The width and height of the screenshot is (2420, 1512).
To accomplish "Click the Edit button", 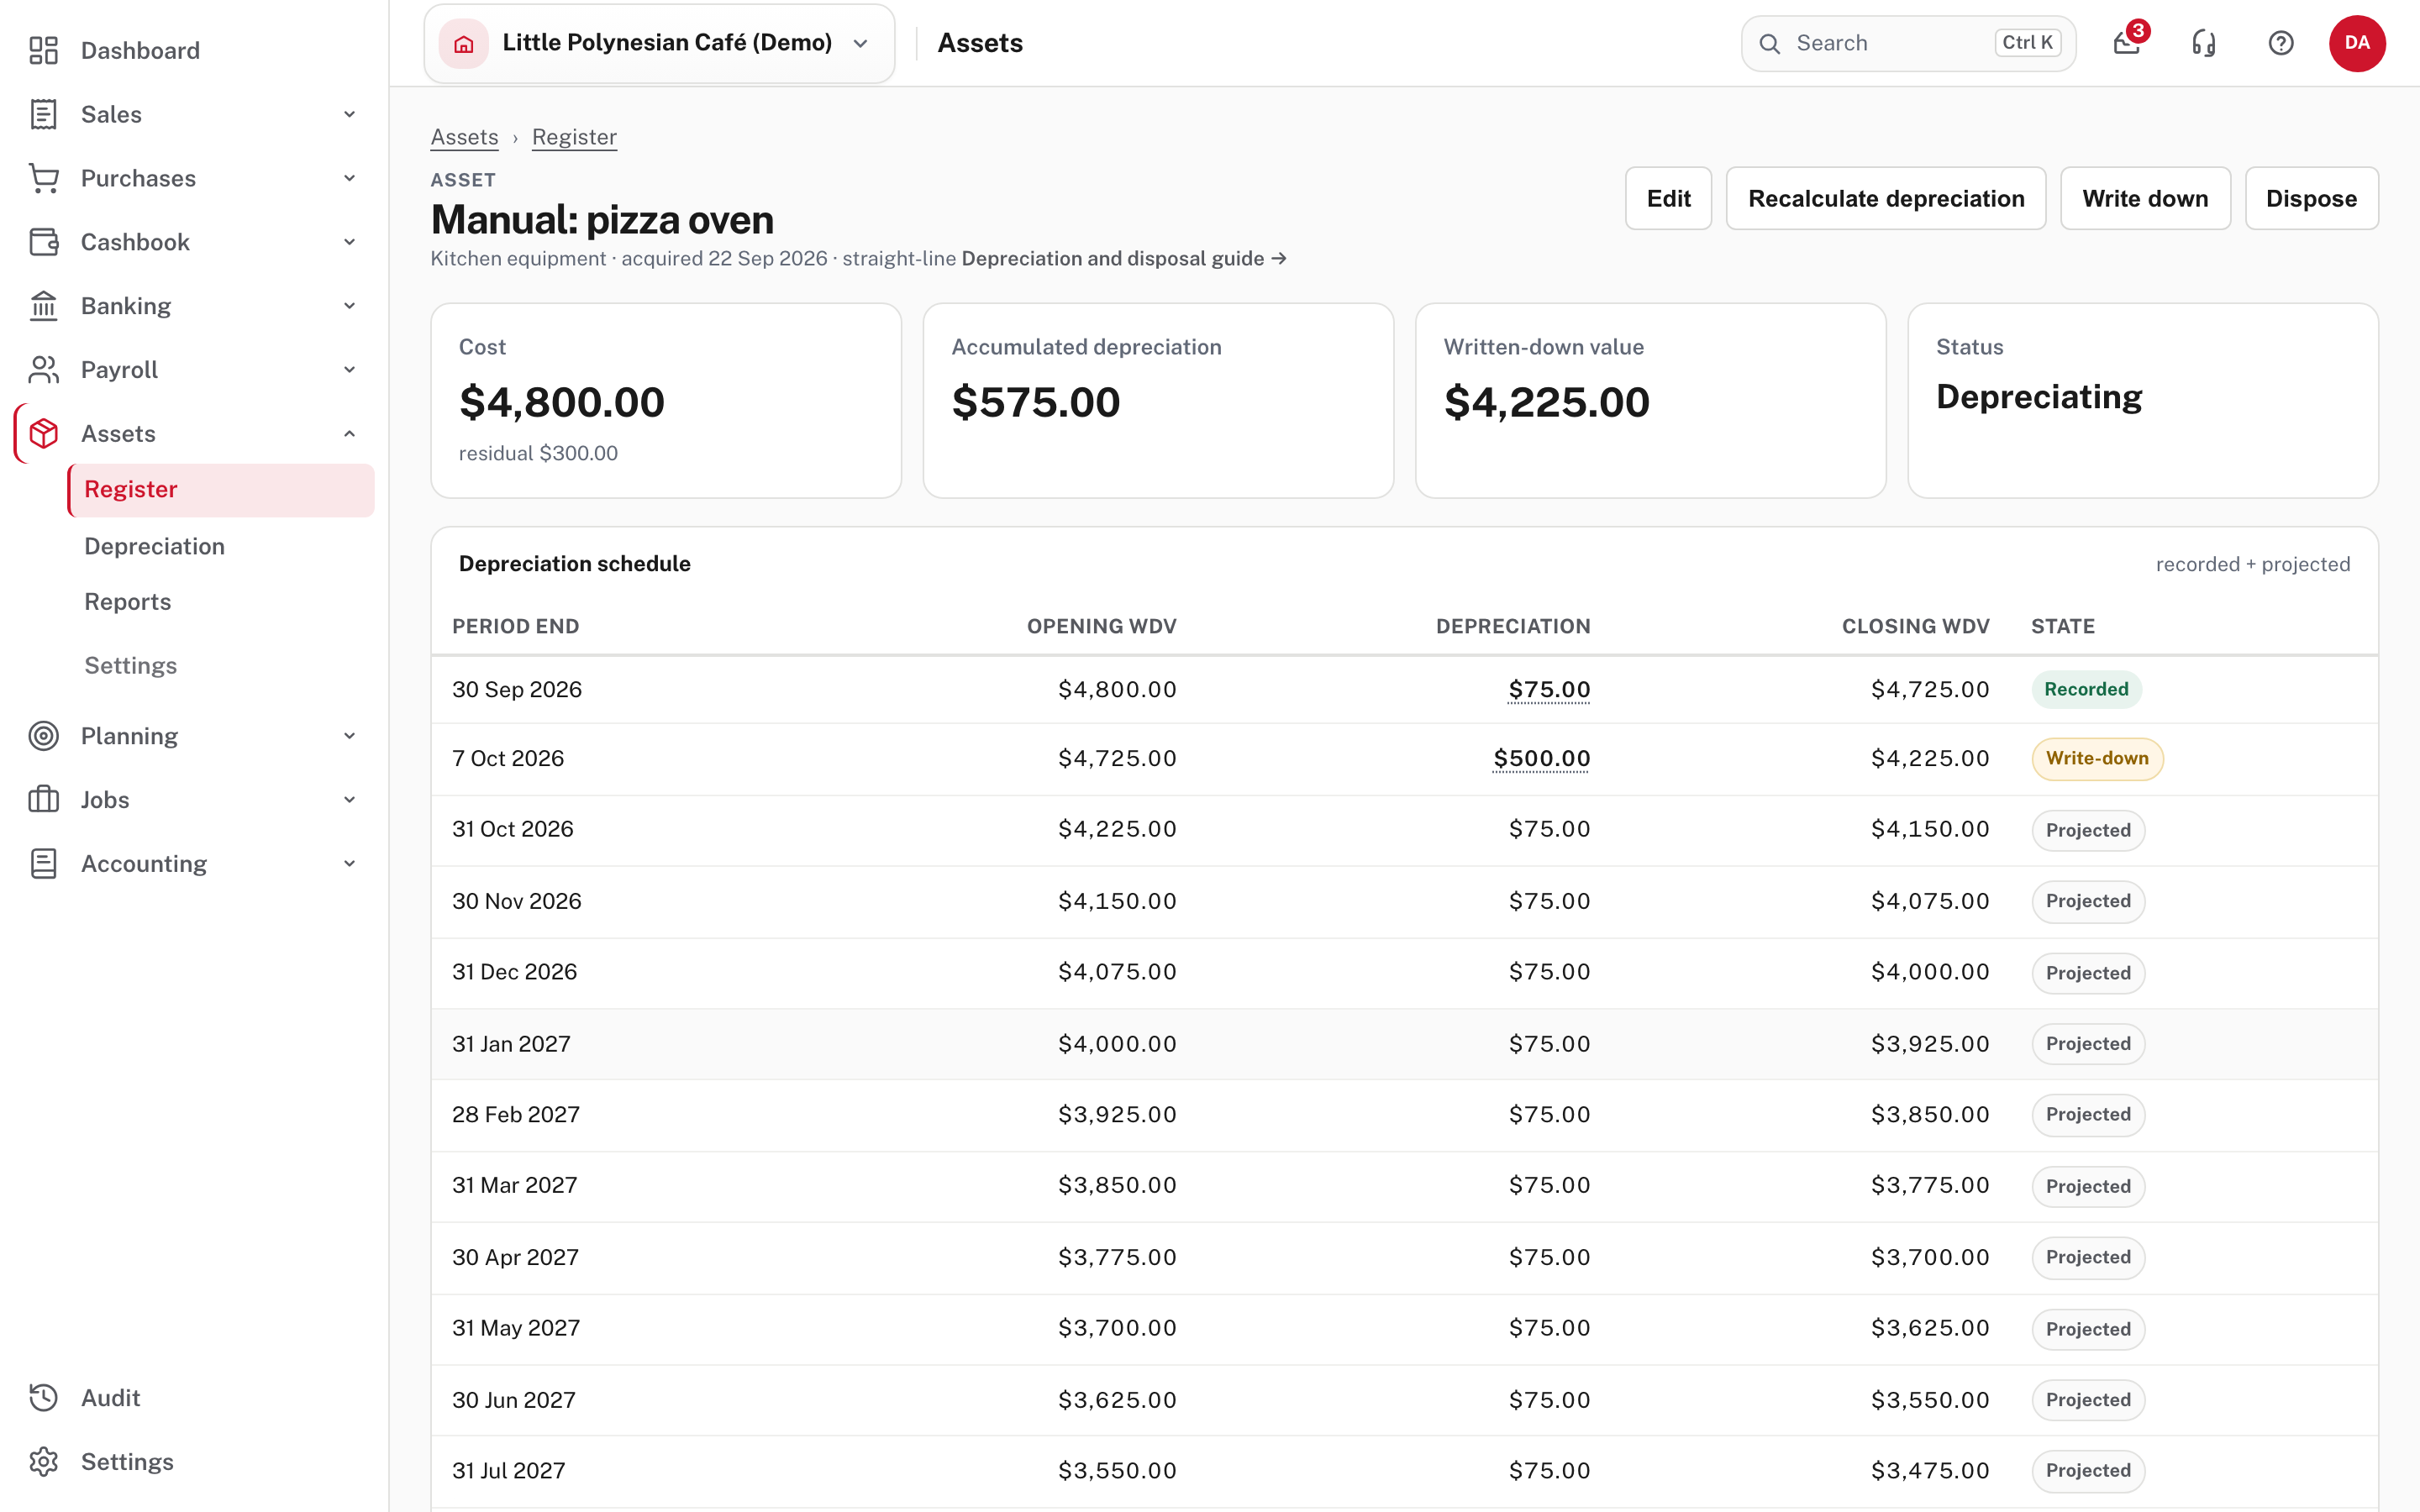I will click(x=1668, y=199).
